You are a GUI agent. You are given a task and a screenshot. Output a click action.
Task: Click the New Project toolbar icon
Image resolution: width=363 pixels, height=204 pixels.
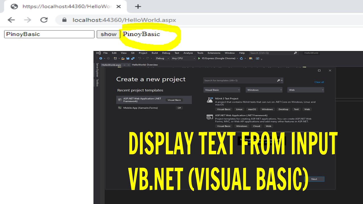(x=115, y=58)
